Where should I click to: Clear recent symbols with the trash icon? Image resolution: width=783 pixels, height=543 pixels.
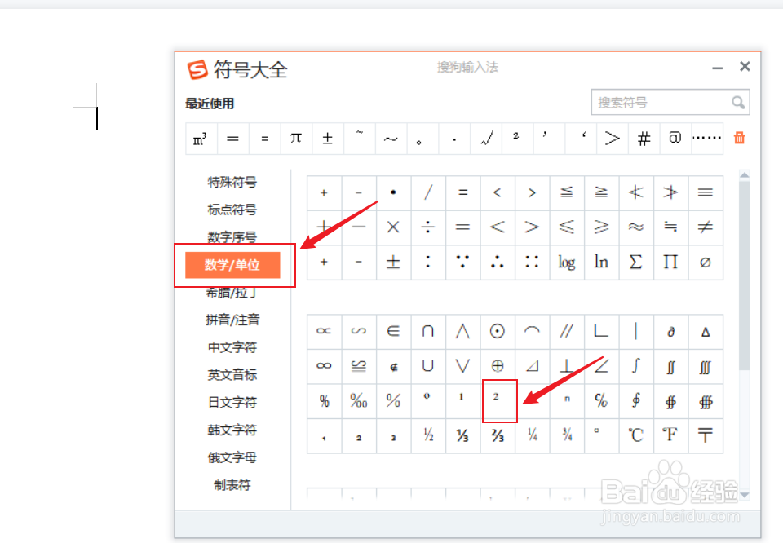pos(739,139)
